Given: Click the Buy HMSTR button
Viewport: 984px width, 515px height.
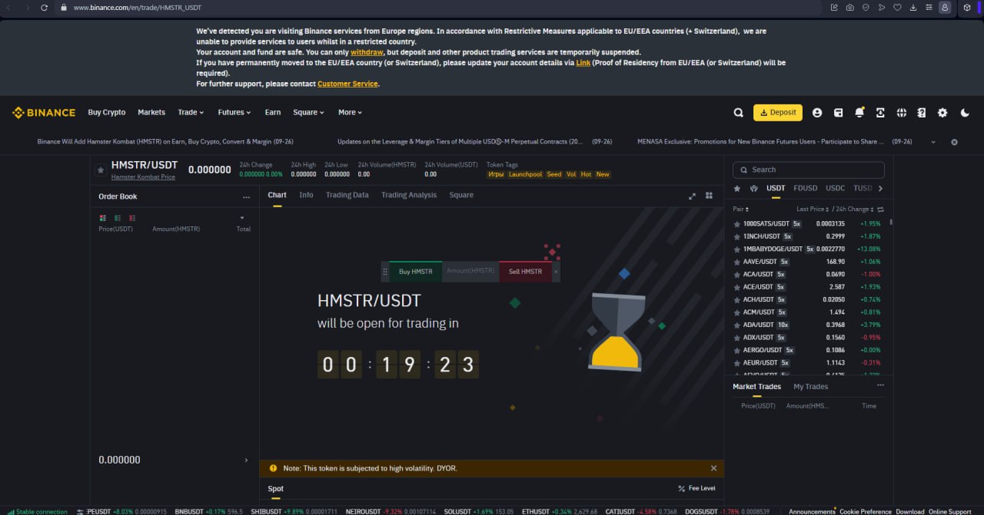Looking at the screenshot, I should click(x=415, y=272).
